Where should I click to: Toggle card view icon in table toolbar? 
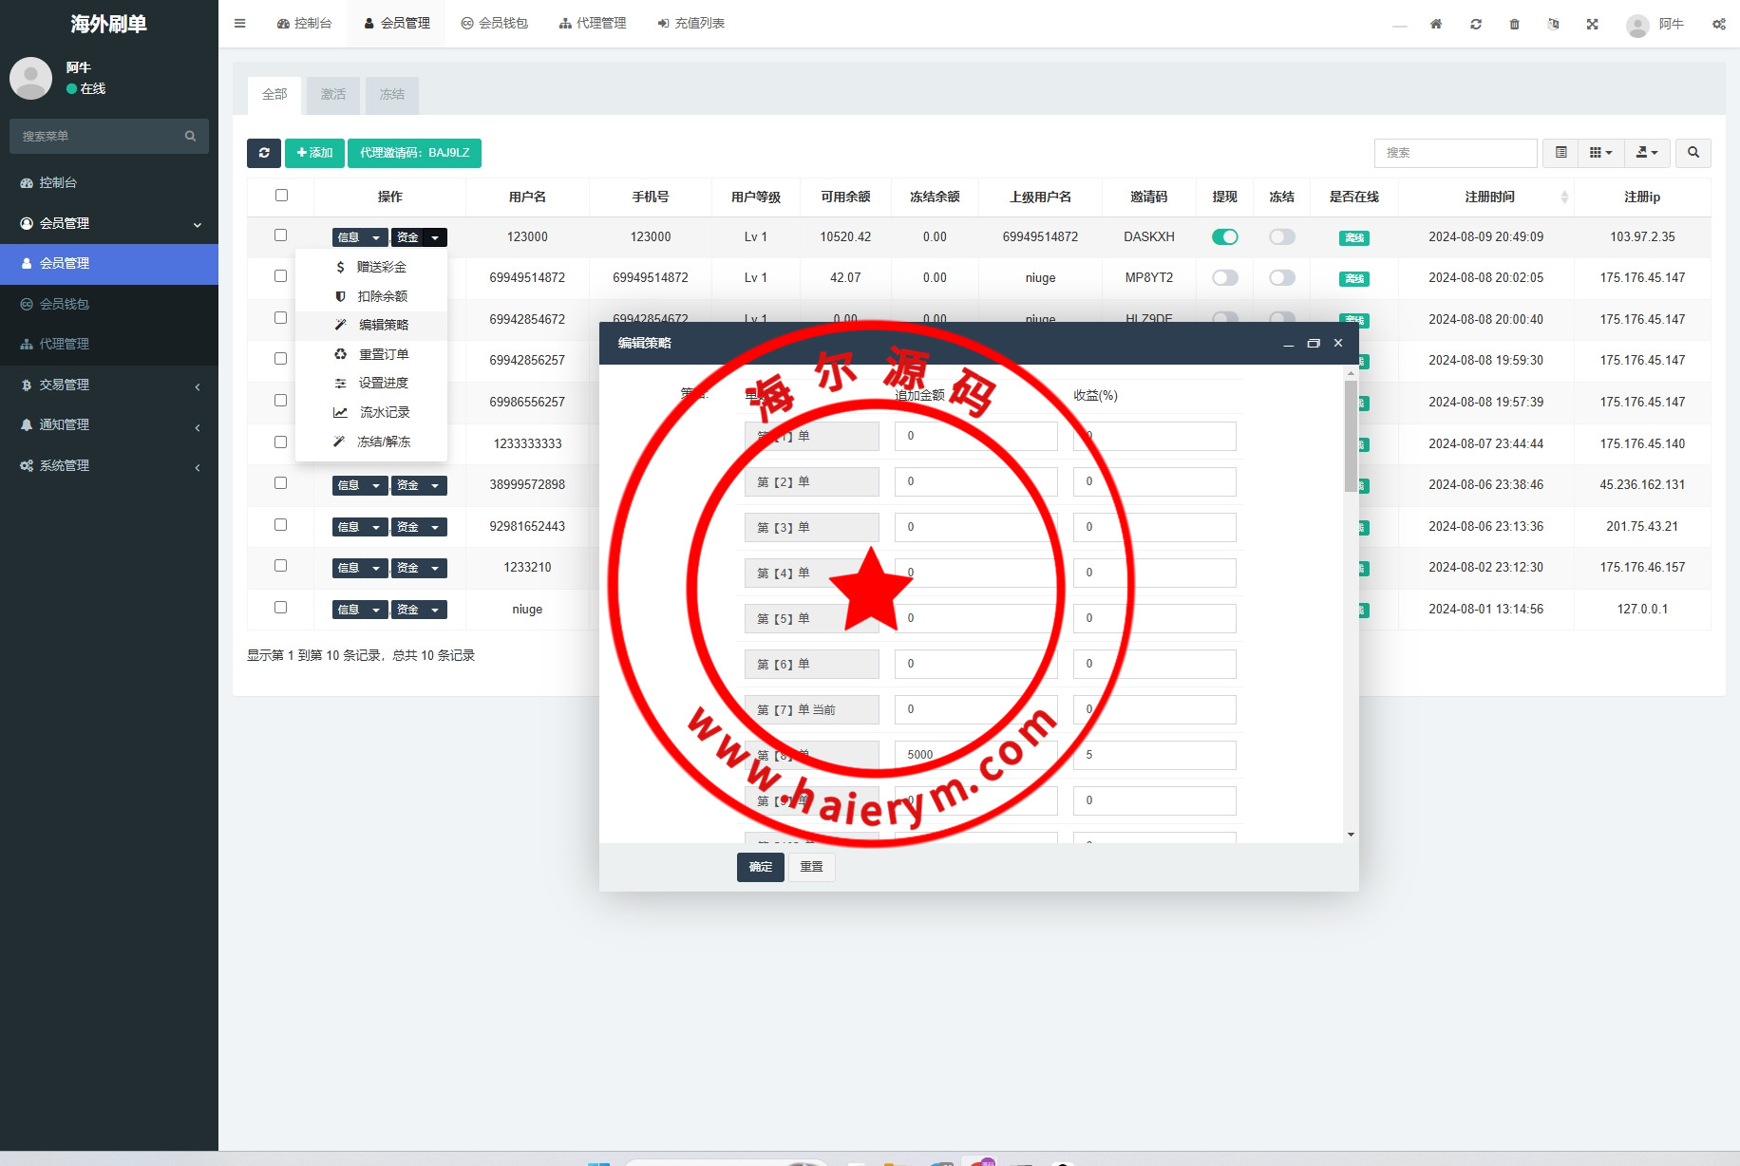click(x=1560, y=153)
